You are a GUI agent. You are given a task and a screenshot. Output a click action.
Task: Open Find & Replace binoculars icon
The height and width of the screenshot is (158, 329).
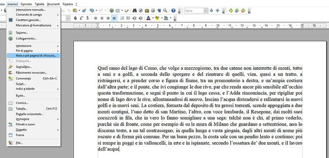(x=134, y=10)
